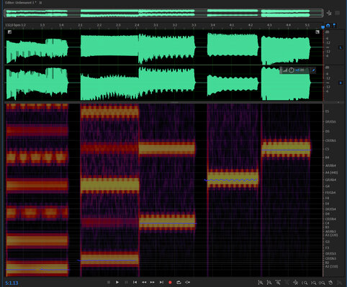Click the Rewind button

144,283
